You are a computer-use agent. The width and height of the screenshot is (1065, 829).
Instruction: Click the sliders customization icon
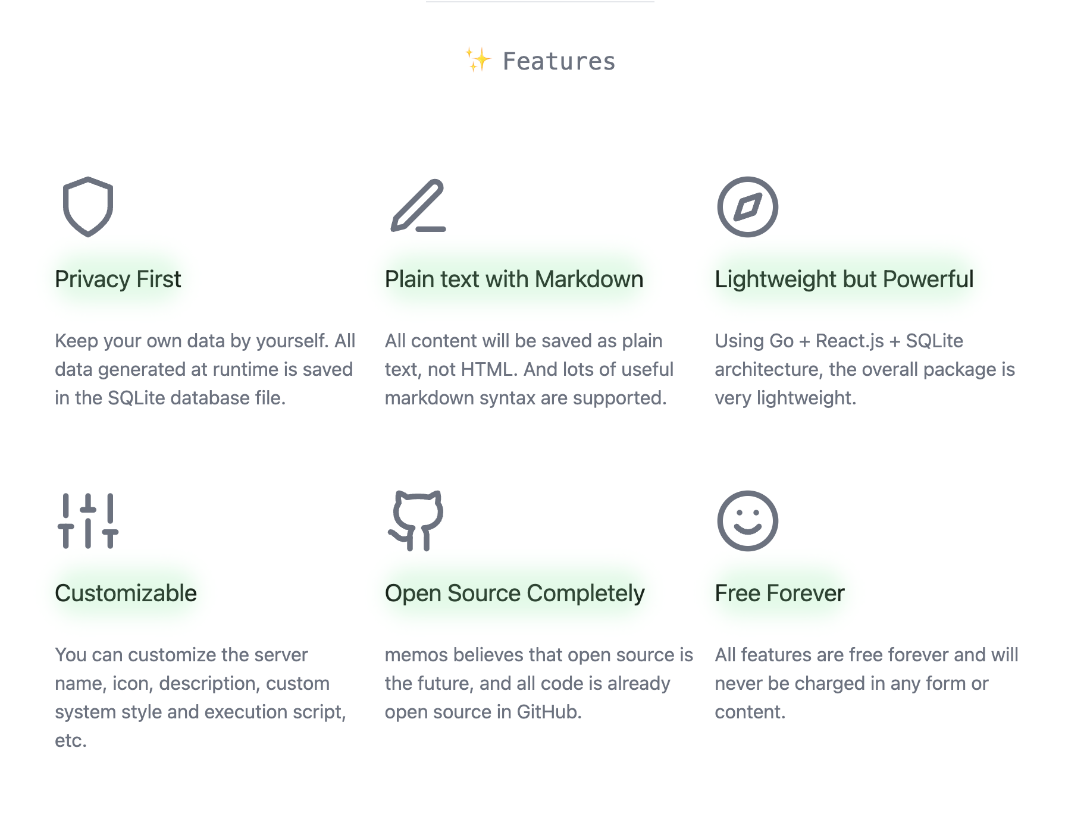(88, 521)
